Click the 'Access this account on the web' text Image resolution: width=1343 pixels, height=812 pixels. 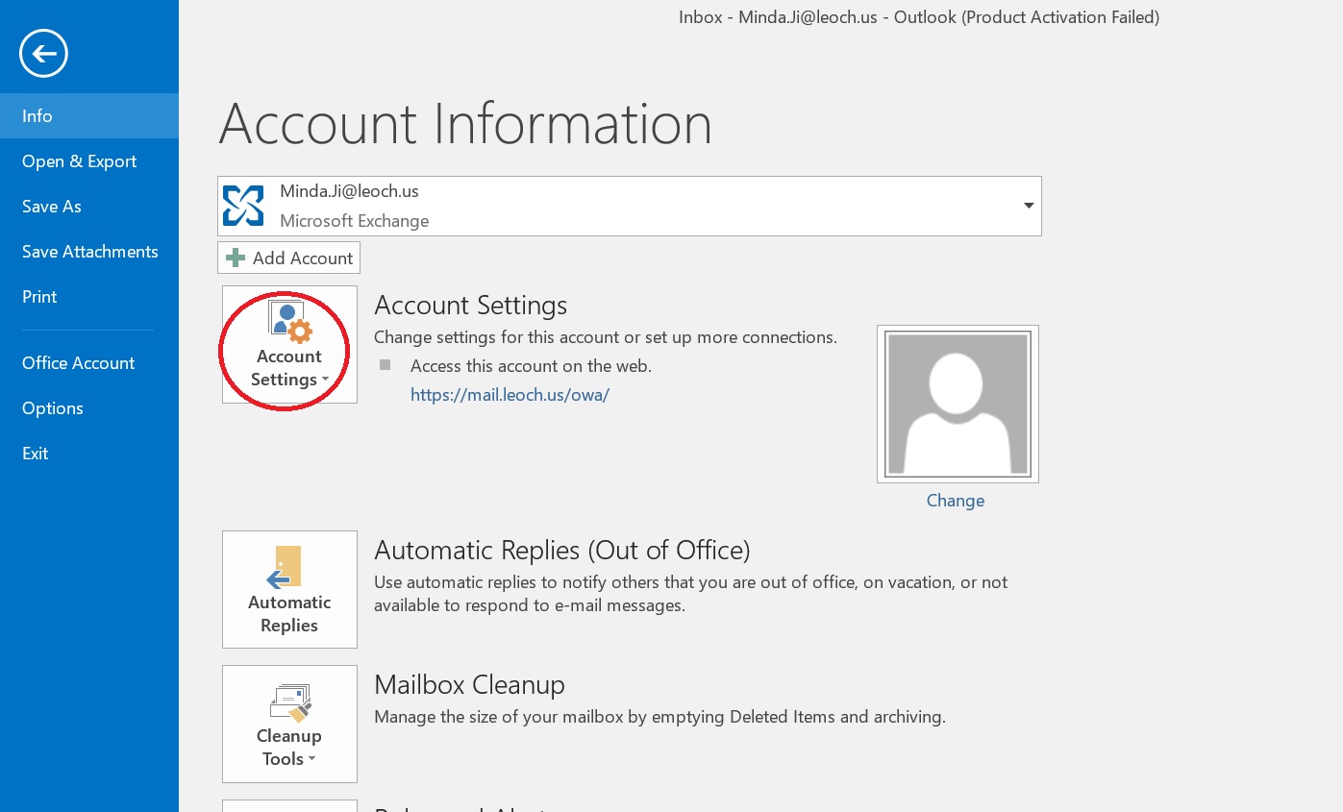531,366
